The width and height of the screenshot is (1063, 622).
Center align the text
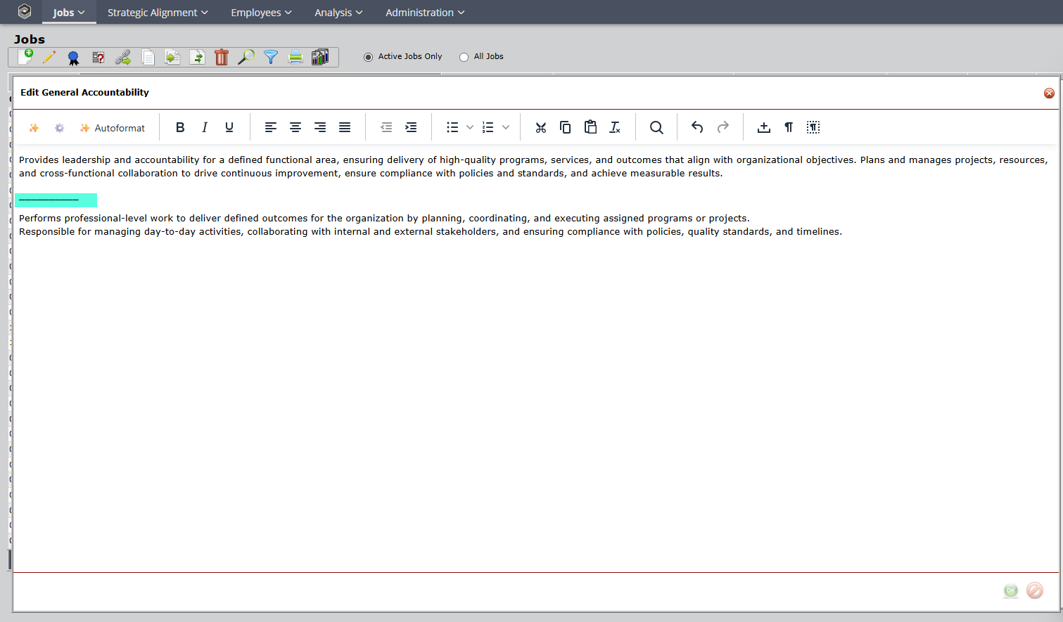point(295,127)
